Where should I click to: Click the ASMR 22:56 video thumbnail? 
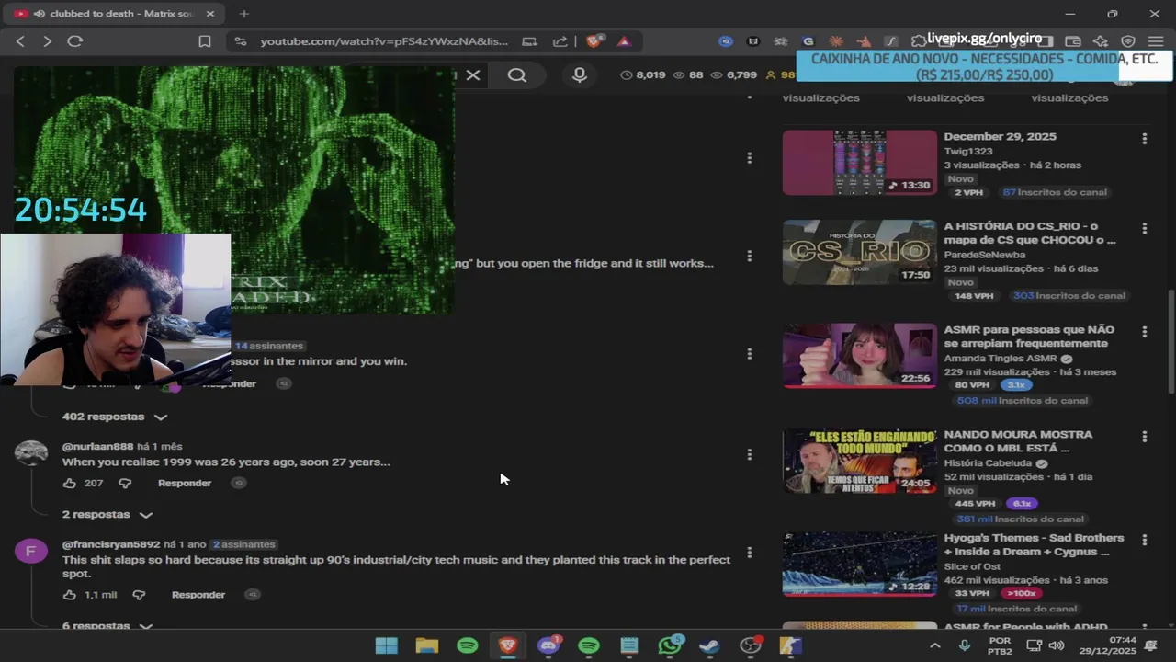[860, 355]
